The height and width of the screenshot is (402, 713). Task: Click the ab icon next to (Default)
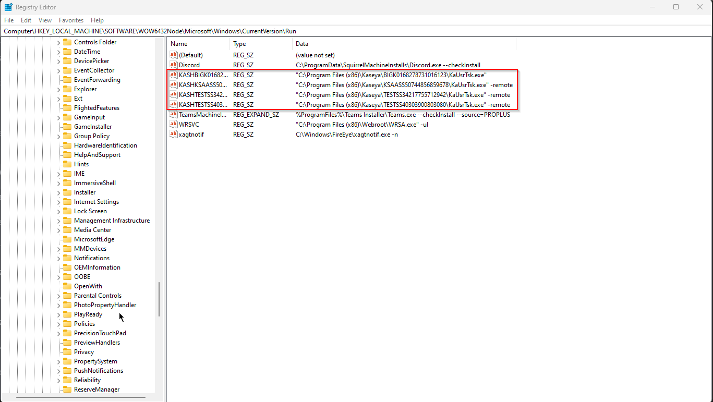[x=173, y=55]
